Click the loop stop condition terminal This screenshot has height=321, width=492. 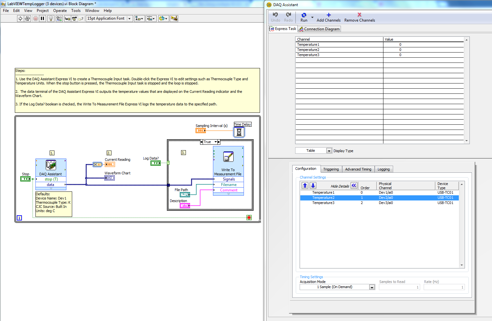pos(249,218)
